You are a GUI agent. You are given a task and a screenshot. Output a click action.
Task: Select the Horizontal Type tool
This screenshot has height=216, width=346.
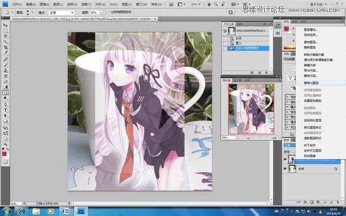[x=5, y=110]
